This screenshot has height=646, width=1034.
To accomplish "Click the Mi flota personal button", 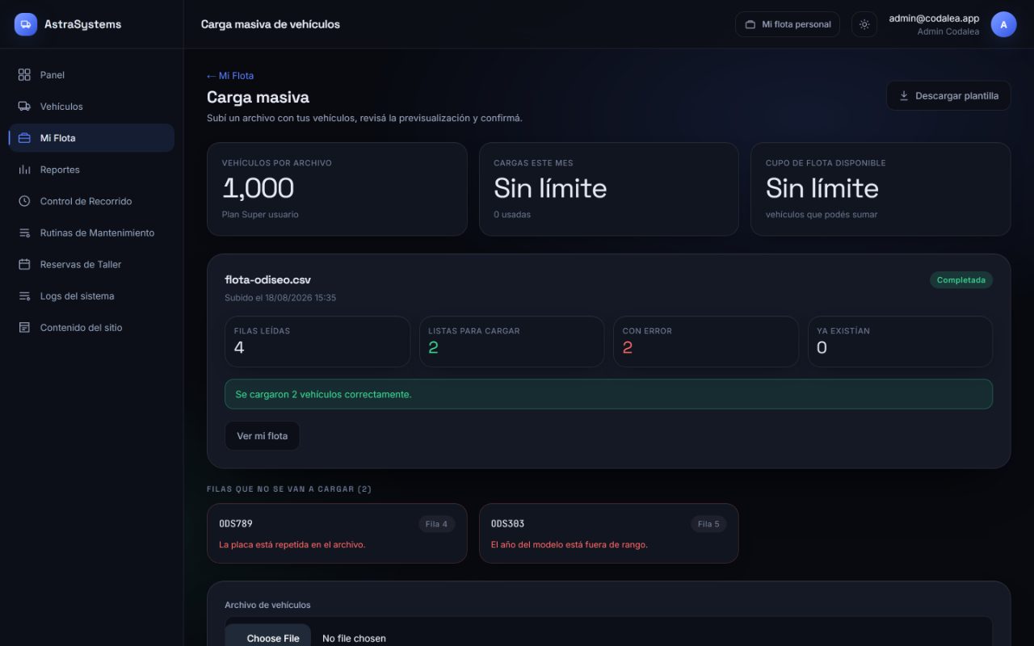I will coord(788,24).
